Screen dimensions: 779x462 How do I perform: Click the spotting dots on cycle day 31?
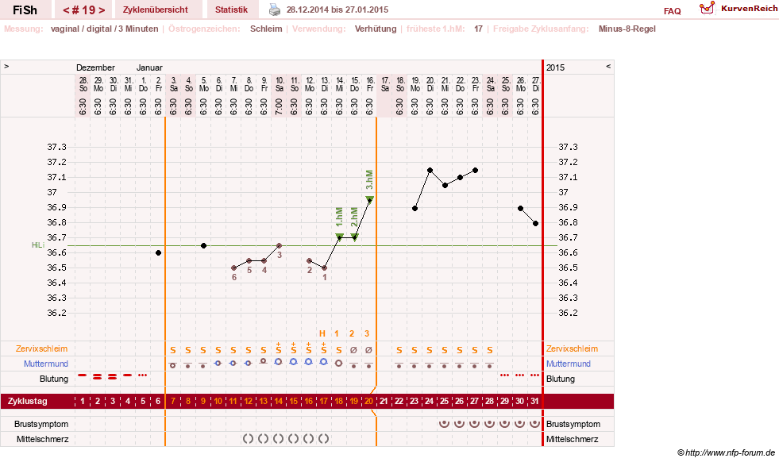point(534,375)
